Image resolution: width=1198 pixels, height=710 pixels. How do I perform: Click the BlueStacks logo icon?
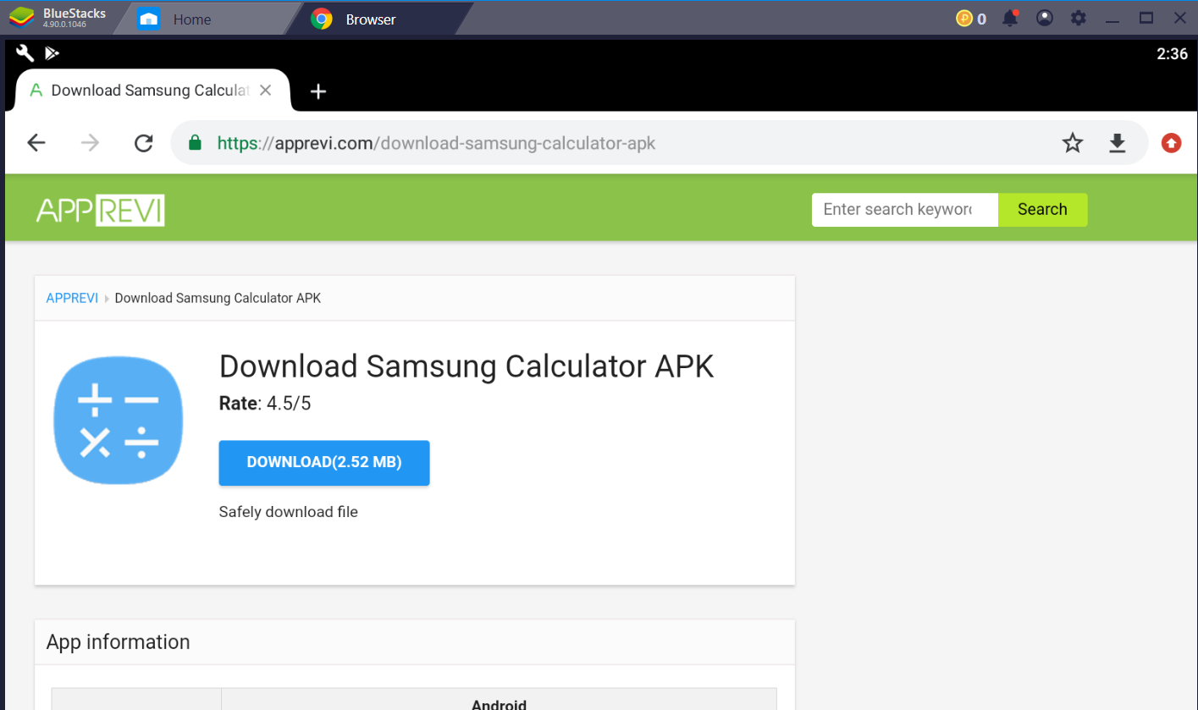(22, 18)
